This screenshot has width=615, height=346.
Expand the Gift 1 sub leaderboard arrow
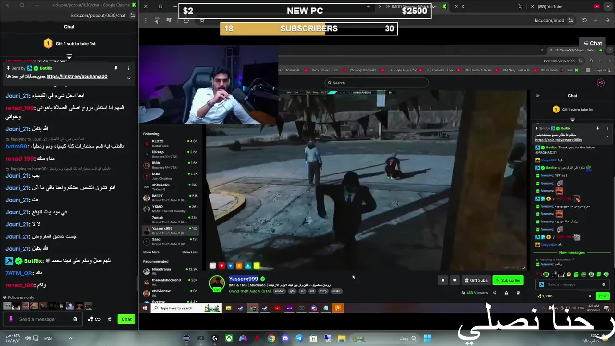click(69, 57)
